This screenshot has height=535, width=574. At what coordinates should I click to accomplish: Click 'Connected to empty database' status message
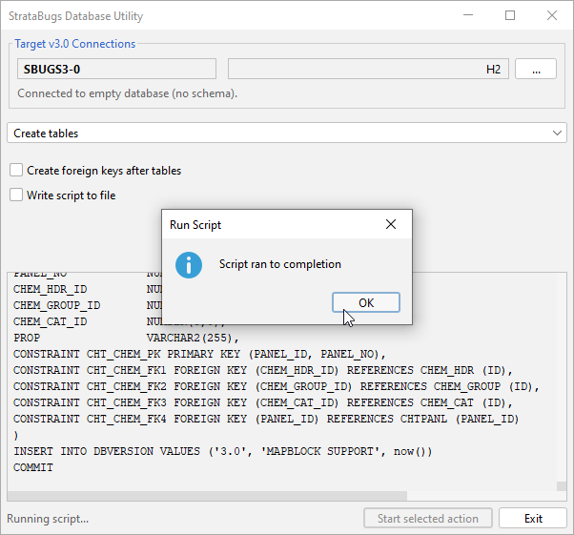pos(128,93)
